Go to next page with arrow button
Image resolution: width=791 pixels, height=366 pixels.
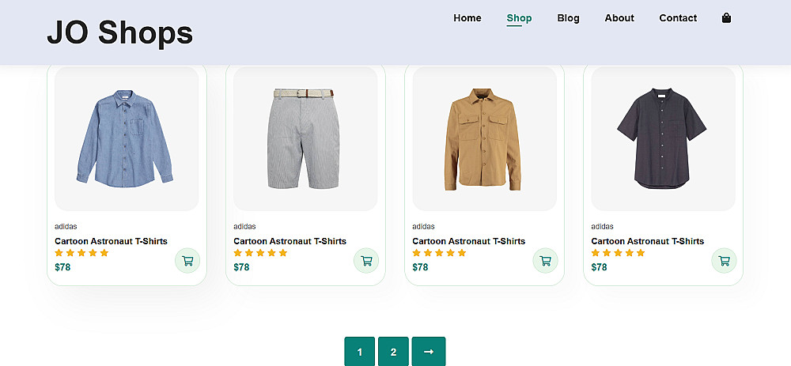pyautogui.click(x=428, y=352)
